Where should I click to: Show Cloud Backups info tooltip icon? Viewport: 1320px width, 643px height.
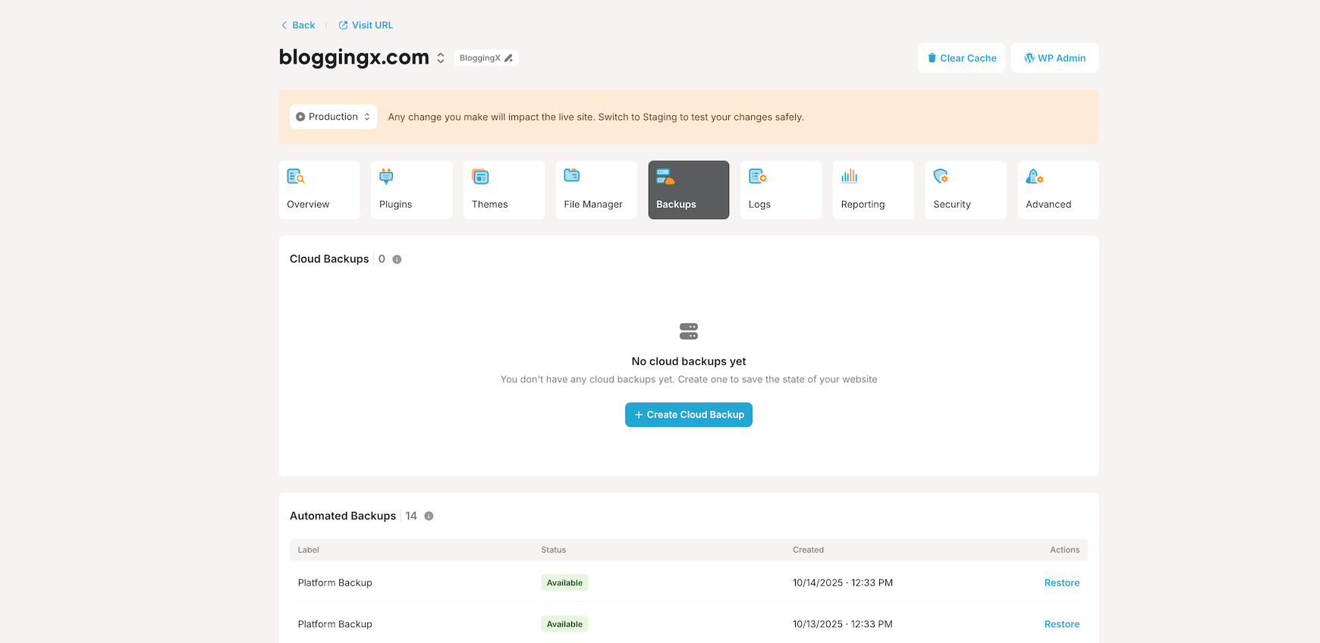pos(397,259)
